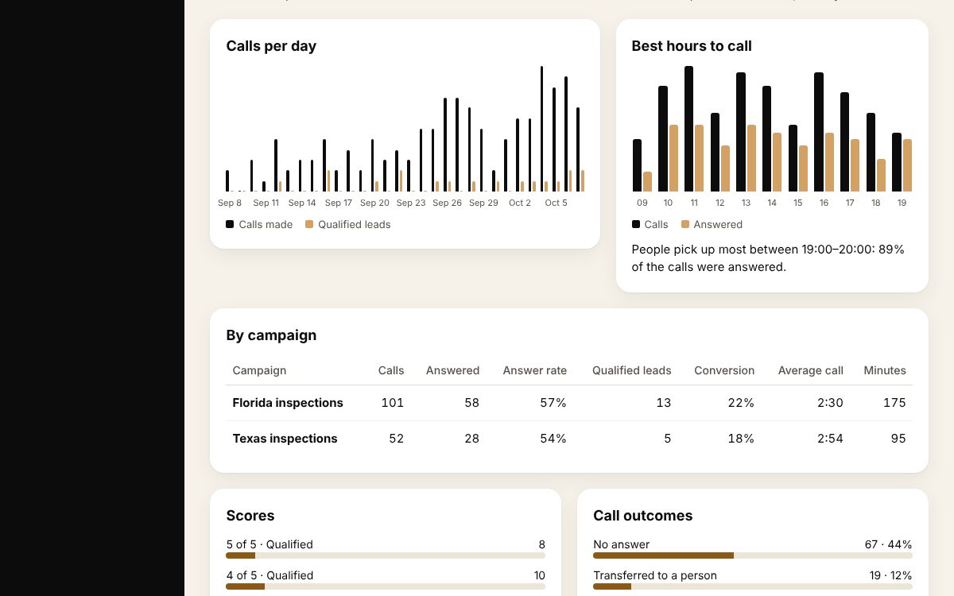Click the Minutes column header
This screenshot has width=954, height=596.
point(885,370)
